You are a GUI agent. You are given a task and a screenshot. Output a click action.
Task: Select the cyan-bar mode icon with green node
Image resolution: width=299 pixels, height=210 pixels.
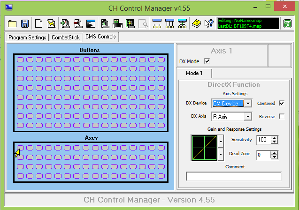pos(182,23)
